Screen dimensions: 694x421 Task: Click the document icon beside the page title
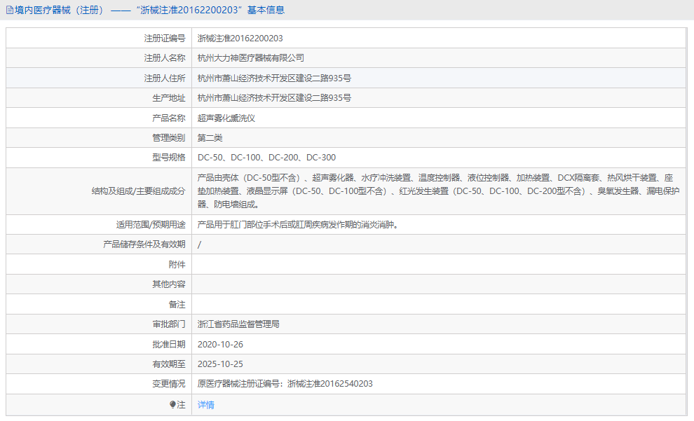(10, 11)
